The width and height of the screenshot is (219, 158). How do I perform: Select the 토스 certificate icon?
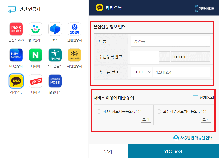(x=55, y=29)
